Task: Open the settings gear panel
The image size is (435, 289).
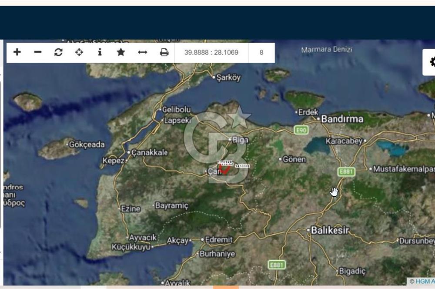Action: [432, 62]
